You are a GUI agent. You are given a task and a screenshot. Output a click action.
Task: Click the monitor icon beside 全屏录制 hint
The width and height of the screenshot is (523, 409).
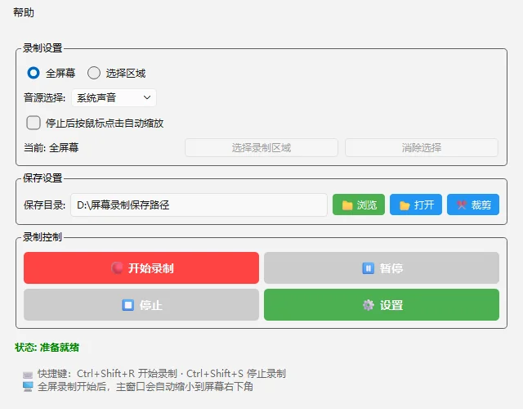pyautogui.click(x=28, y=387)
